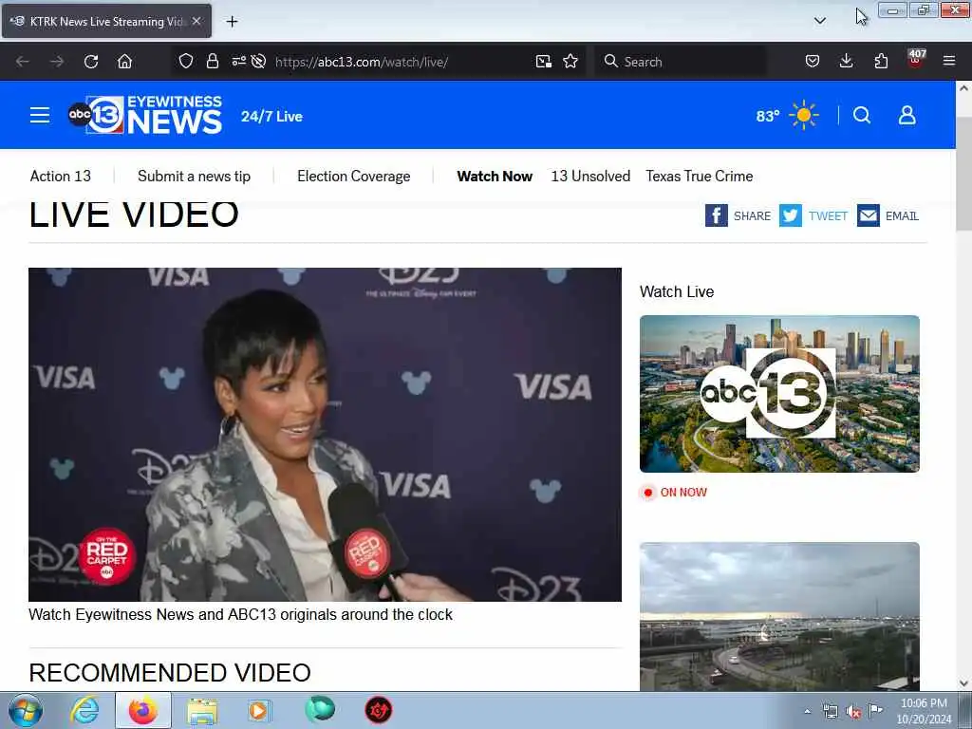Show hidden system tray icons
972x729 pixels.
tap(807, 711)
